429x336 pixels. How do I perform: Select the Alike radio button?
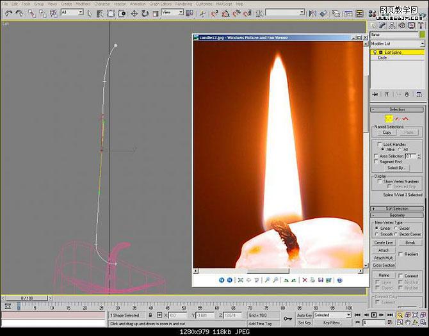383,150
